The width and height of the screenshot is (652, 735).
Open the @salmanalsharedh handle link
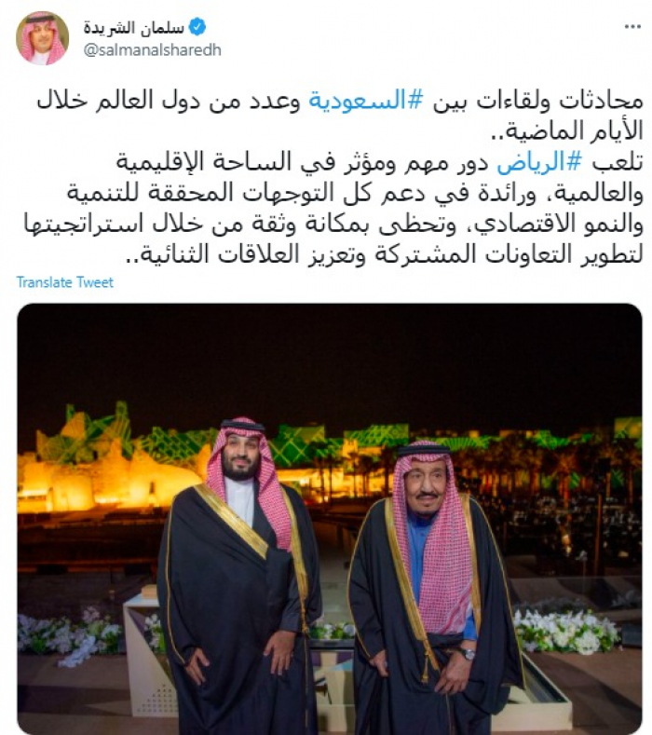pyautogui.click(x=153, y=50)
